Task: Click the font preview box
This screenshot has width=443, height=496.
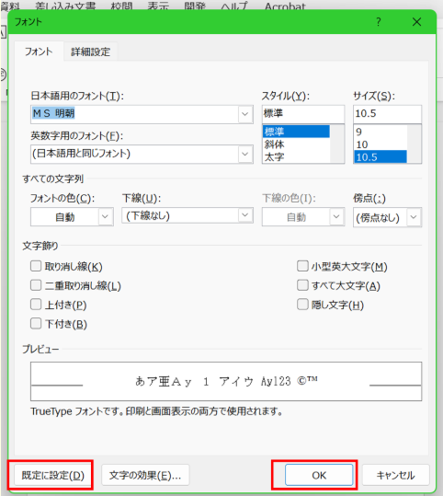Action: pos(226,382)
